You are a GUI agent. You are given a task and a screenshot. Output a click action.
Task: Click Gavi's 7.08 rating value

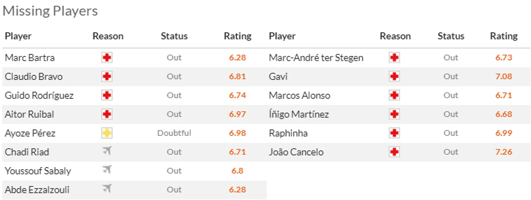pyautogui.click(x=504, y=77)
